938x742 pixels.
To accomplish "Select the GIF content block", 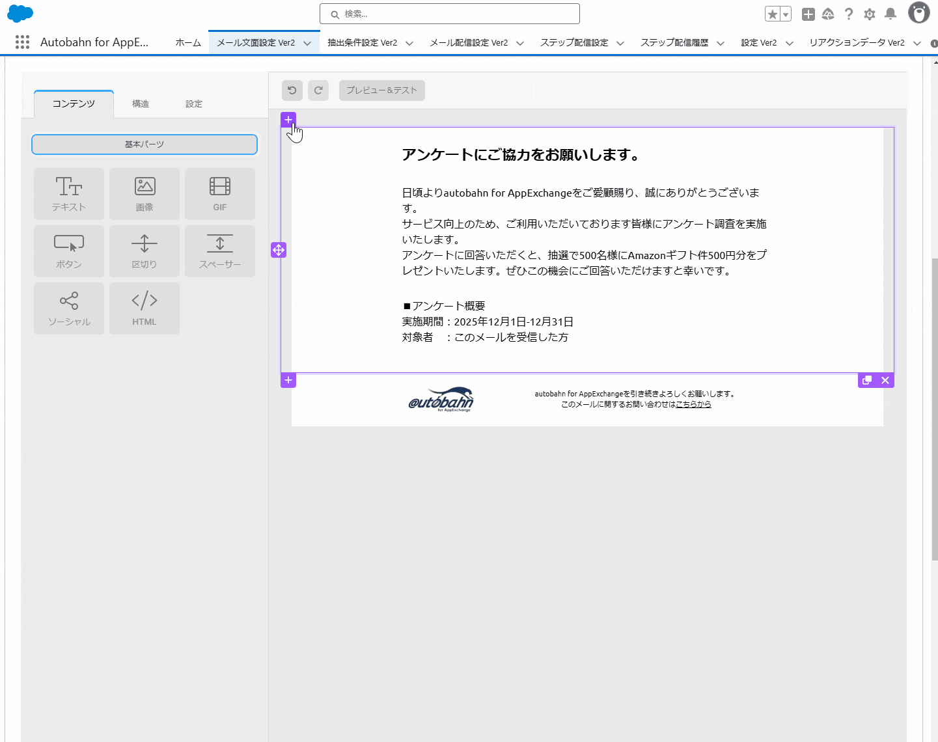I will click(220, 193).
